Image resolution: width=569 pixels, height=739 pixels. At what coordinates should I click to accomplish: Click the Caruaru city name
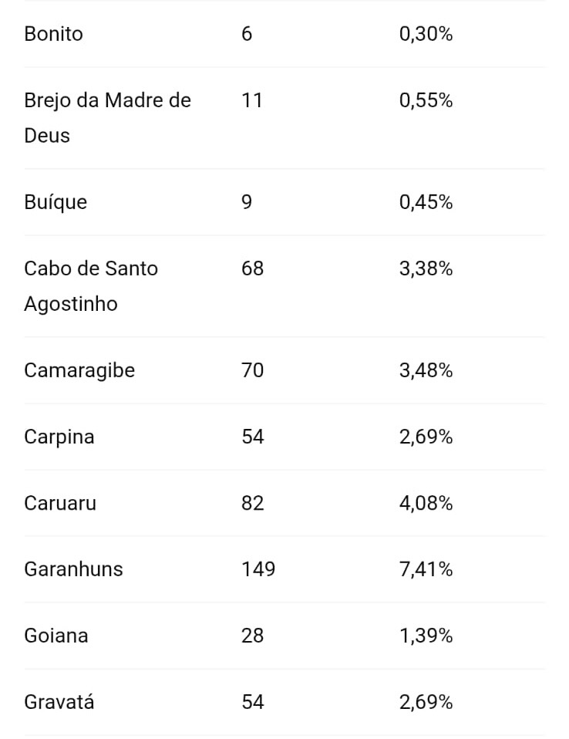pyautogui.click(x=60, y=503)
